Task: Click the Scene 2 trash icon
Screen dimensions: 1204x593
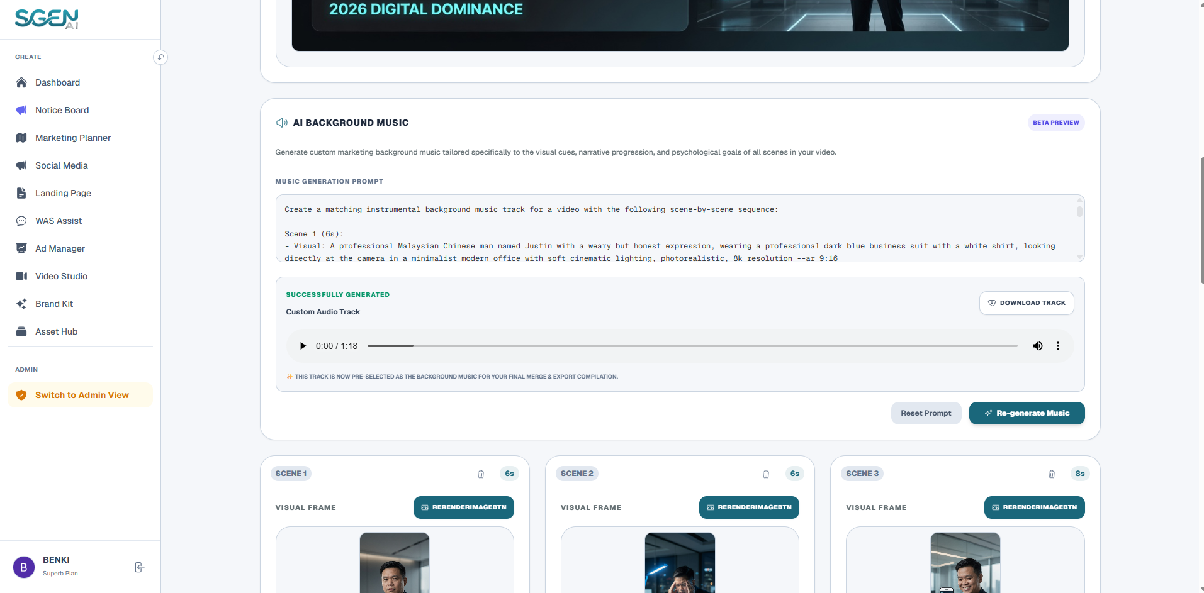Action: click(766, 474)
